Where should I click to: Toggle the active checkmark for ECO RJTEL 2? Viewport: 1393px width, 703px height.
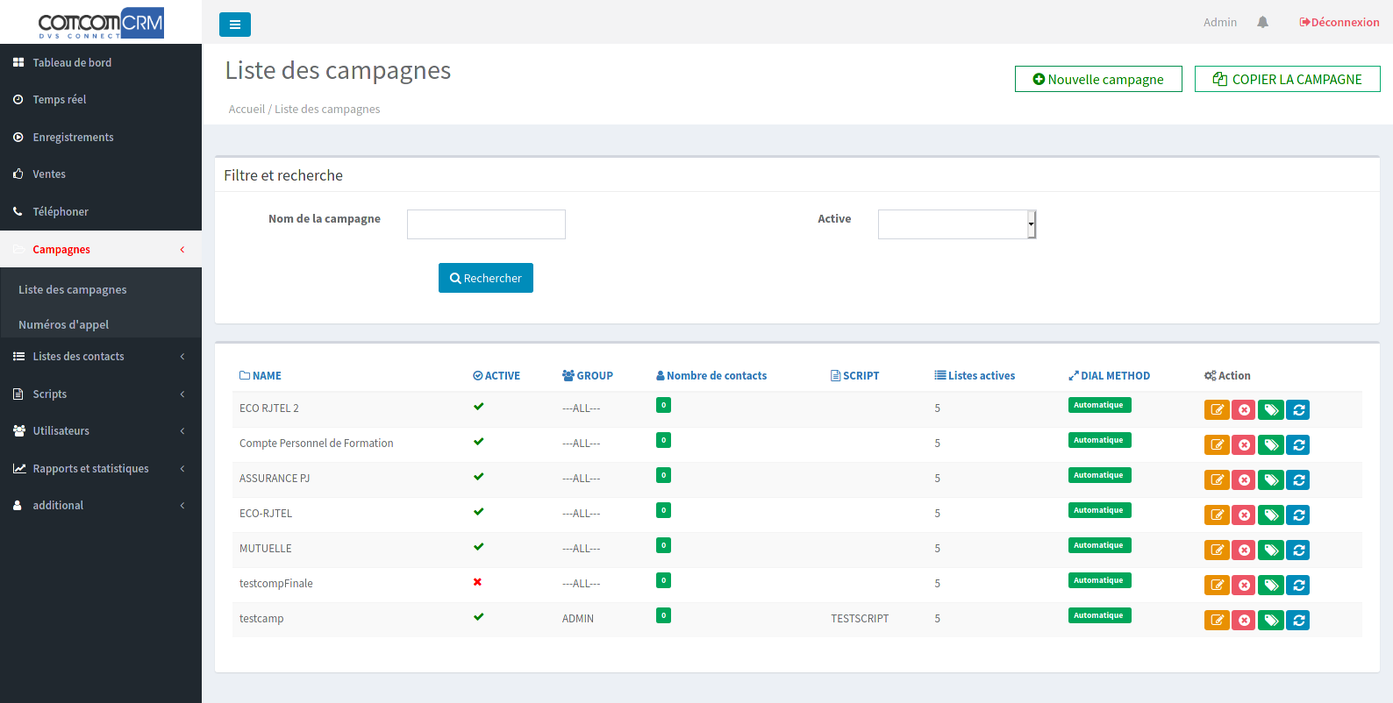coord(478,407)
